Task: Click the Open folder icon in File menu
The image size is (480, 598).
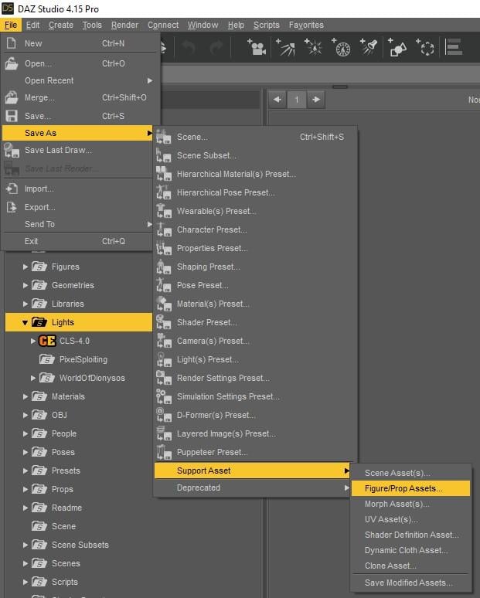Action: coord(12,63)
